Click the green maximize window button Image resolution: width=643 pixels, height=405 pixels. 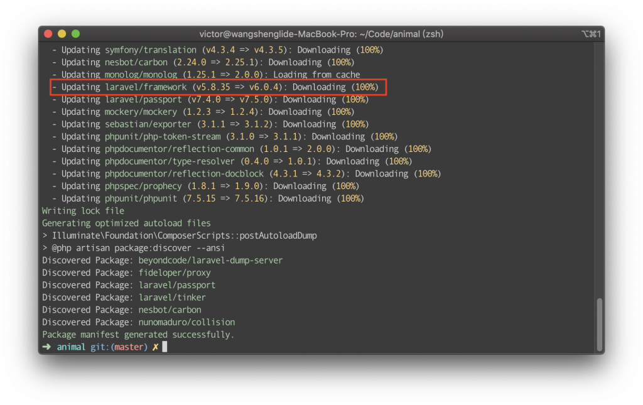[76, 34]
